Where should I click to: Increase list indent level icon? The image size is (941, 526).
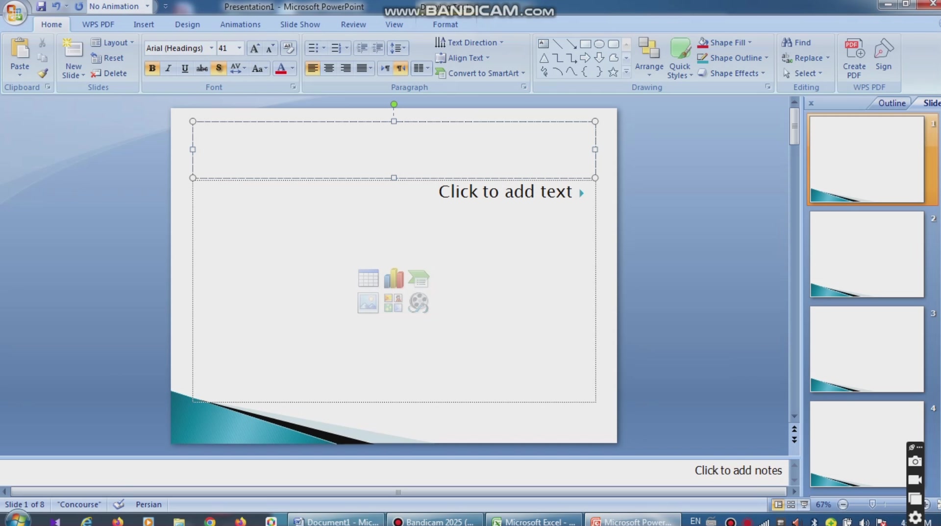pyautogui.click(x=378, y=48)
